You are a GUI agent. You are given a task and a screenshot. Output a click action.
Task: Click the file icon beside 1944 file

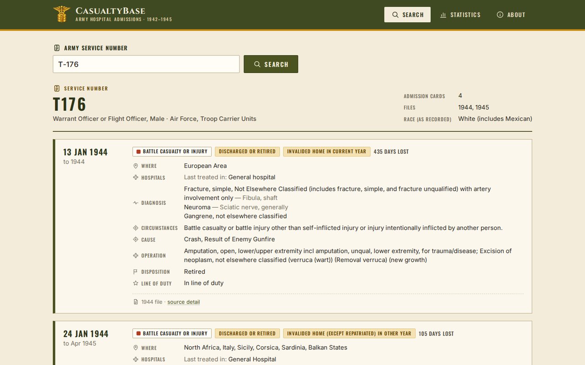(135, 302)
